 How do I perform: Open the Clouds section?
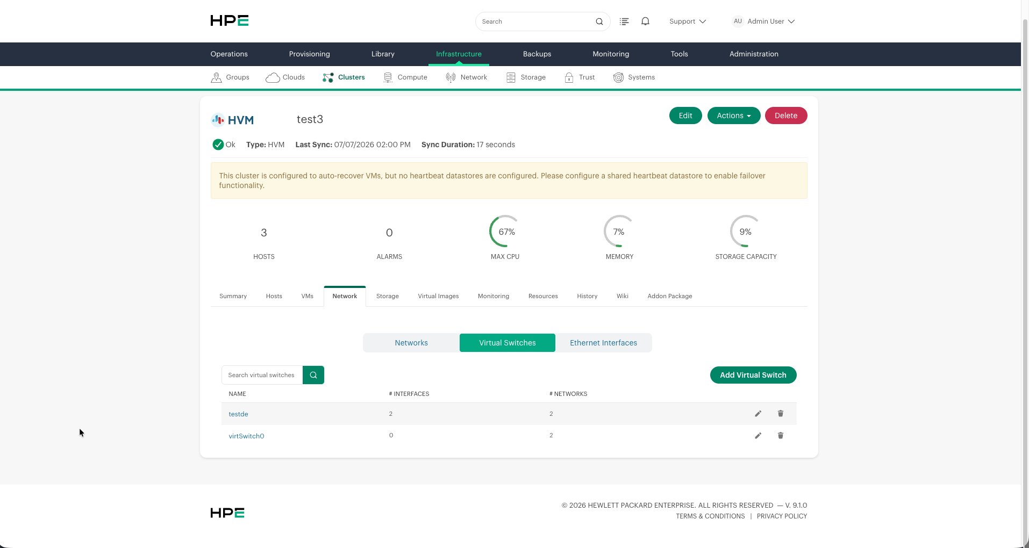(x=285, y=77)
